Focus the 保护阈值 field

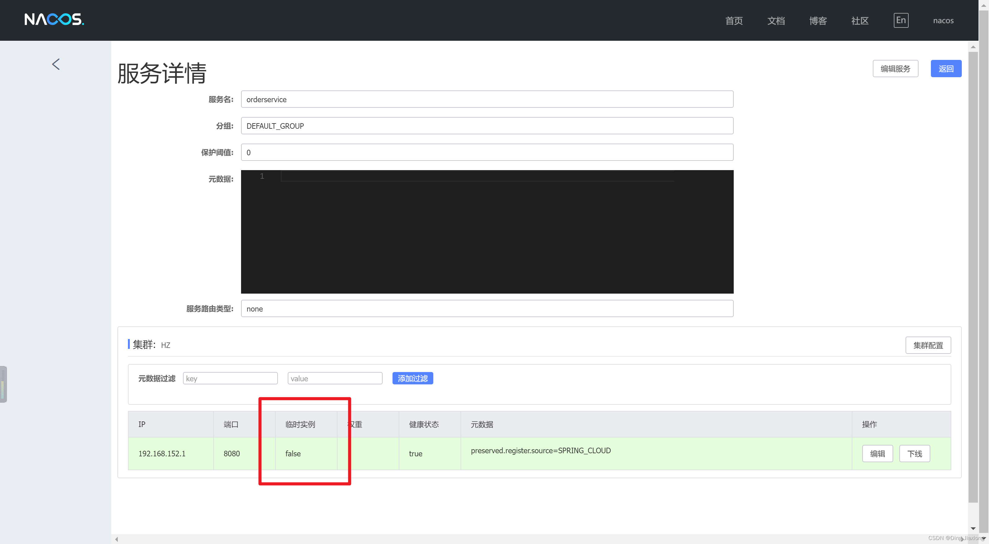coord(487,152)
